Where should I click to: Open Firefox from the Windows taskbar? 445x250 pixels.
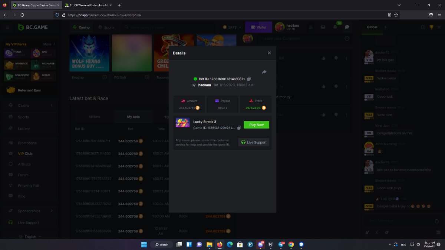219,244
